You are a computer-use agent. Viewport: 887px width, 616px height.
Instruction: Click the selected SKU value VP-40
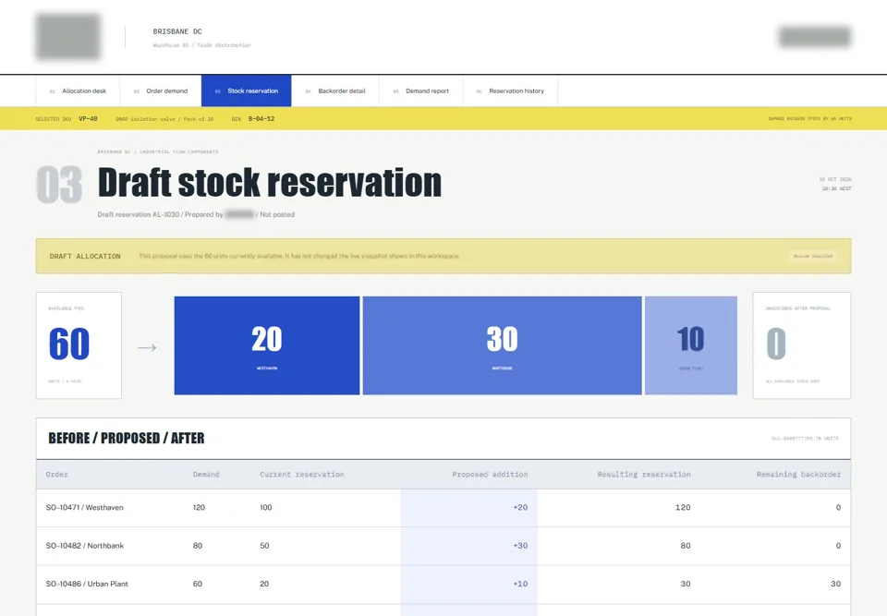click(88, 119)
